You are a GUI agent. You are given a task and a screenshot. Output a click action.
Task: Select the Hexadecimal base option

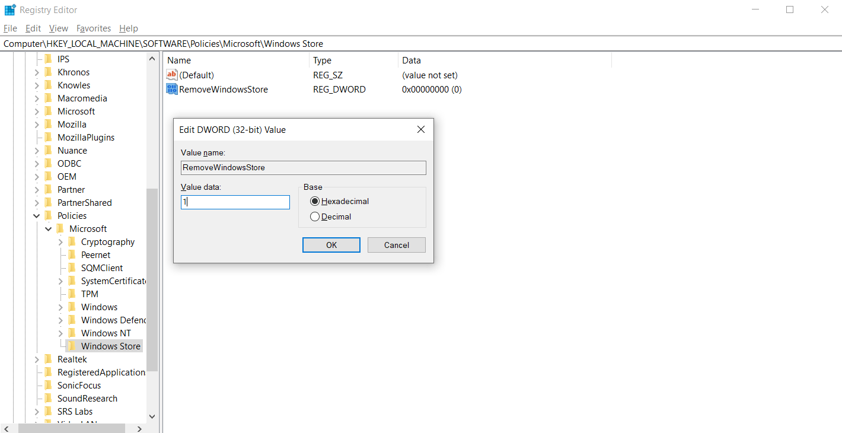(x=315, y=201)
